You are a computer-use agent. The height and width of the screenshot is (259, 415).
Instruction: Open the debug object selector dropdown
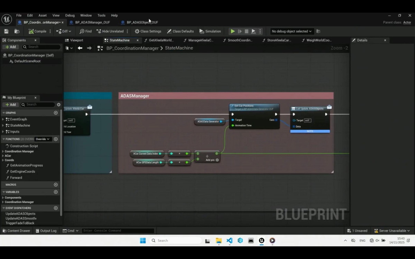(x=291, y=31)
